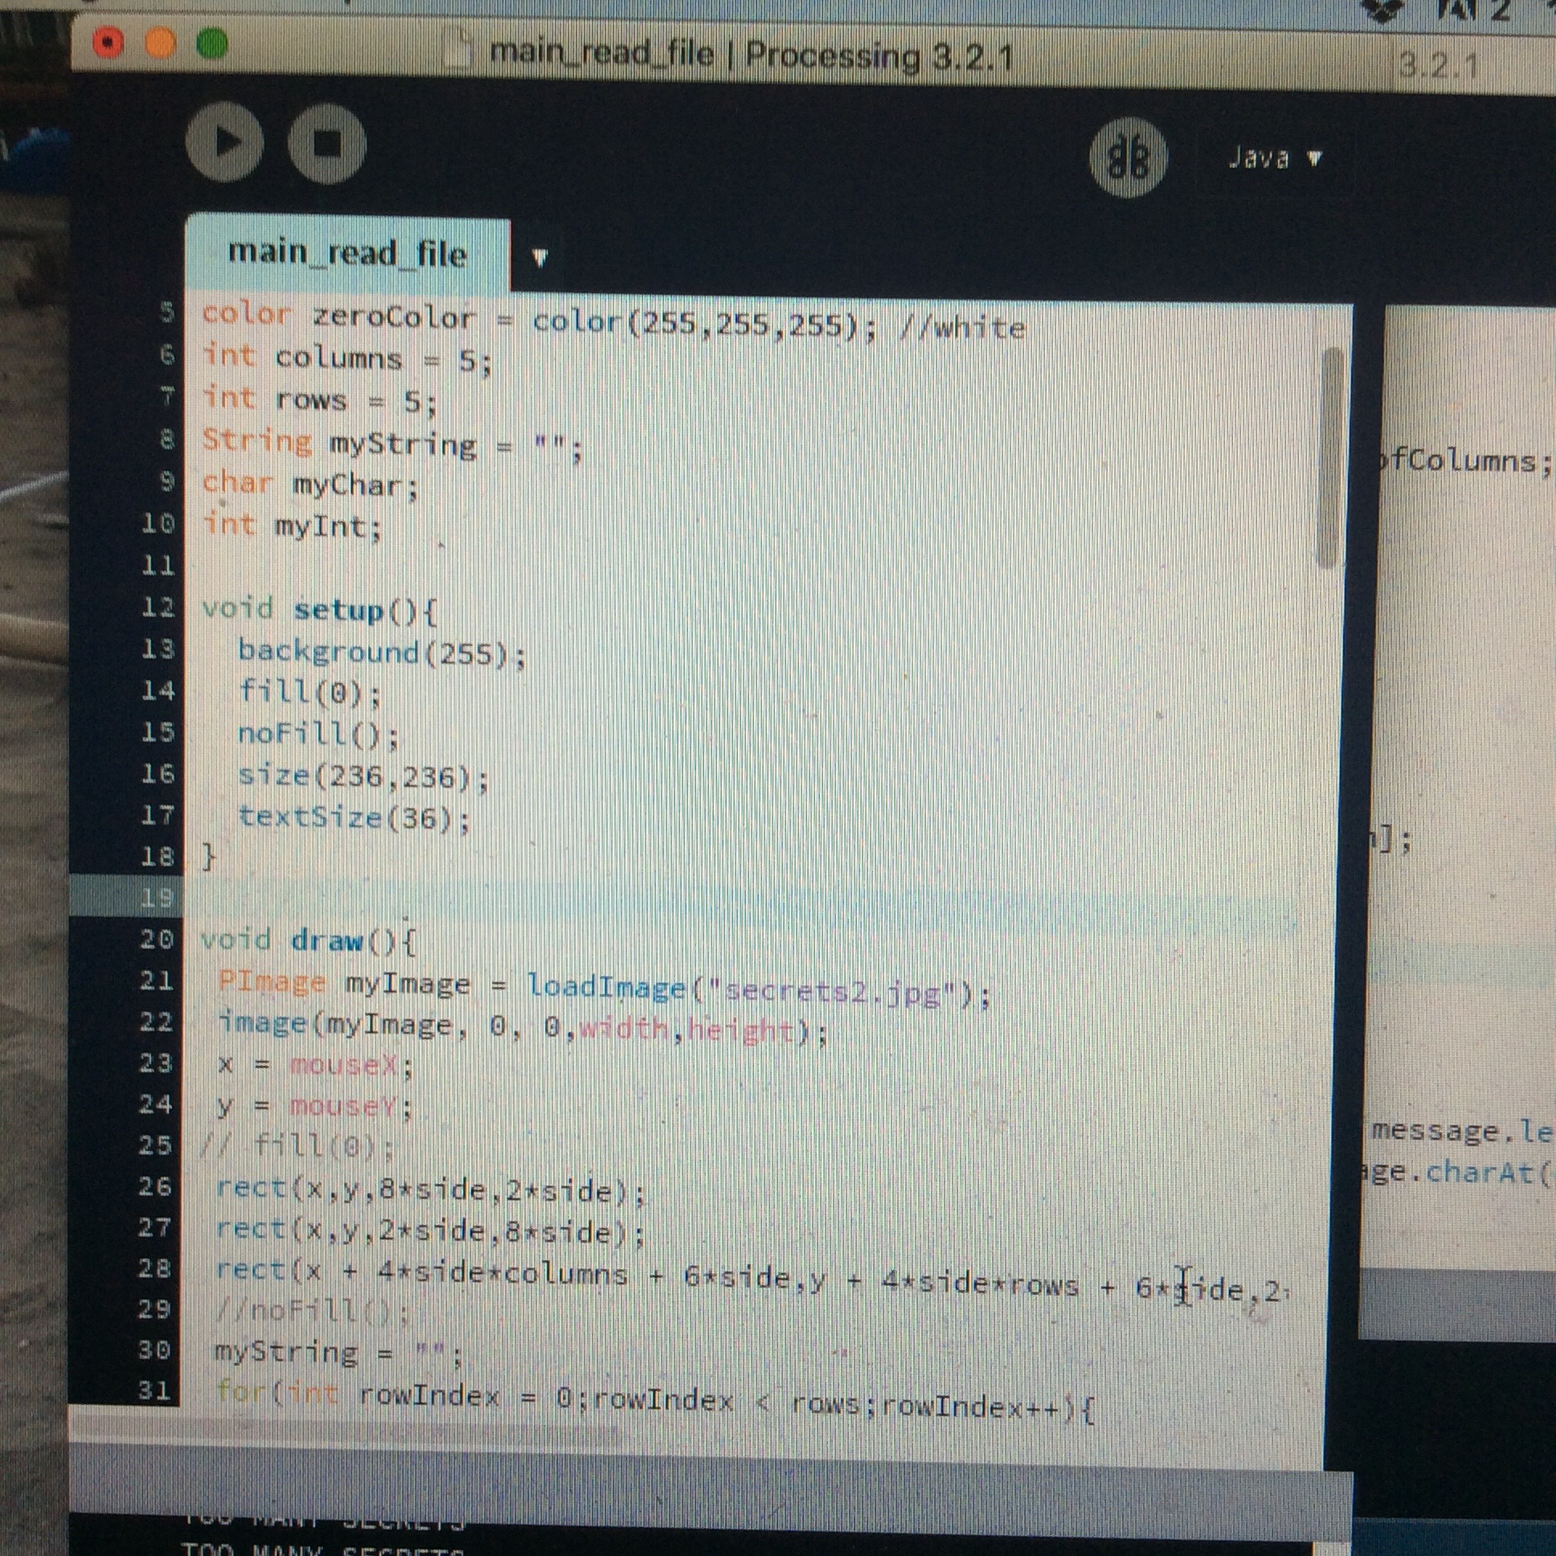Click 'background(255);' on line 13
This screenshot has height=1556, width=1556.
pos(382,653)
